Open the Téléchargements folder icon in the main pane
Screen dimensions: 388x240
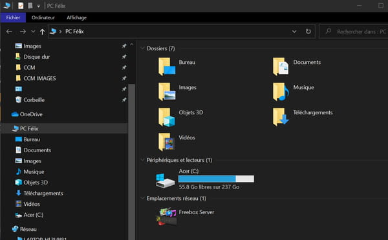[281, 117]
